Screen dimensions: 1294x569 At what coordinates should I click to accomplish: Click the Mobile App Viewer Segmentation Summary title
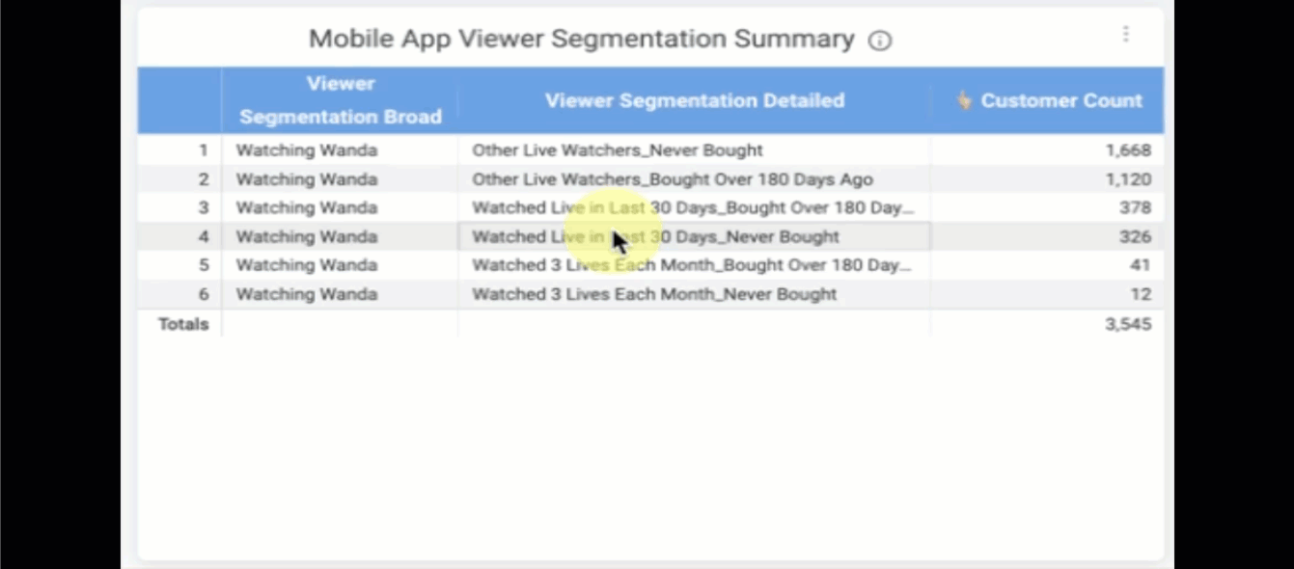click(x=581, y=39)
